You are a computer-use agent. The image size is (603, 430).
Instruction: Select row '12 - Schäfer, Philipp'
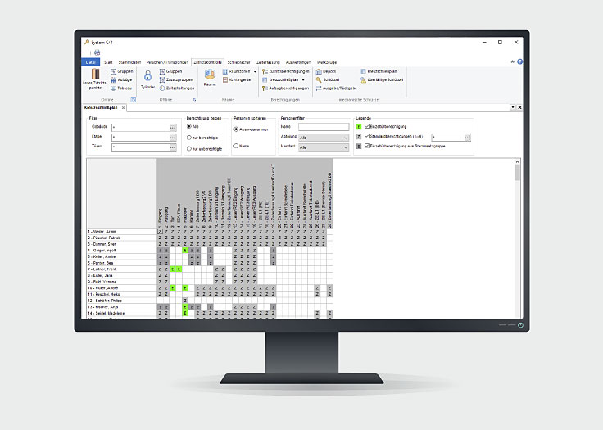click(x=121, y=301)
